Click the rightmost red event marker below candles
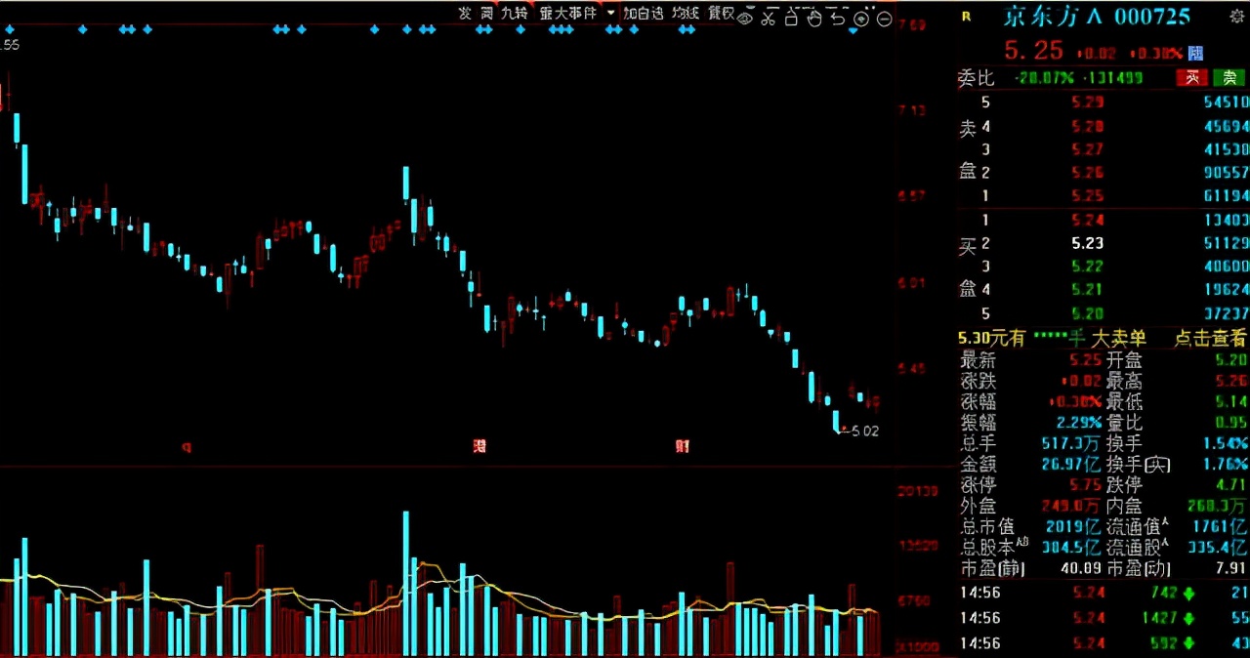The image size is (1250, 658). click(683, 446)
